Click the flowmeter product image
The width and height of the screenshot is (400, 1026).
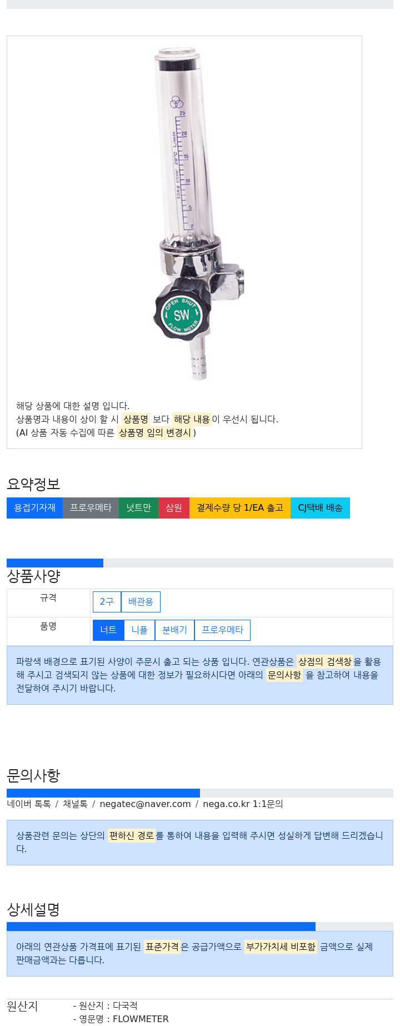(x=198, y=214)
